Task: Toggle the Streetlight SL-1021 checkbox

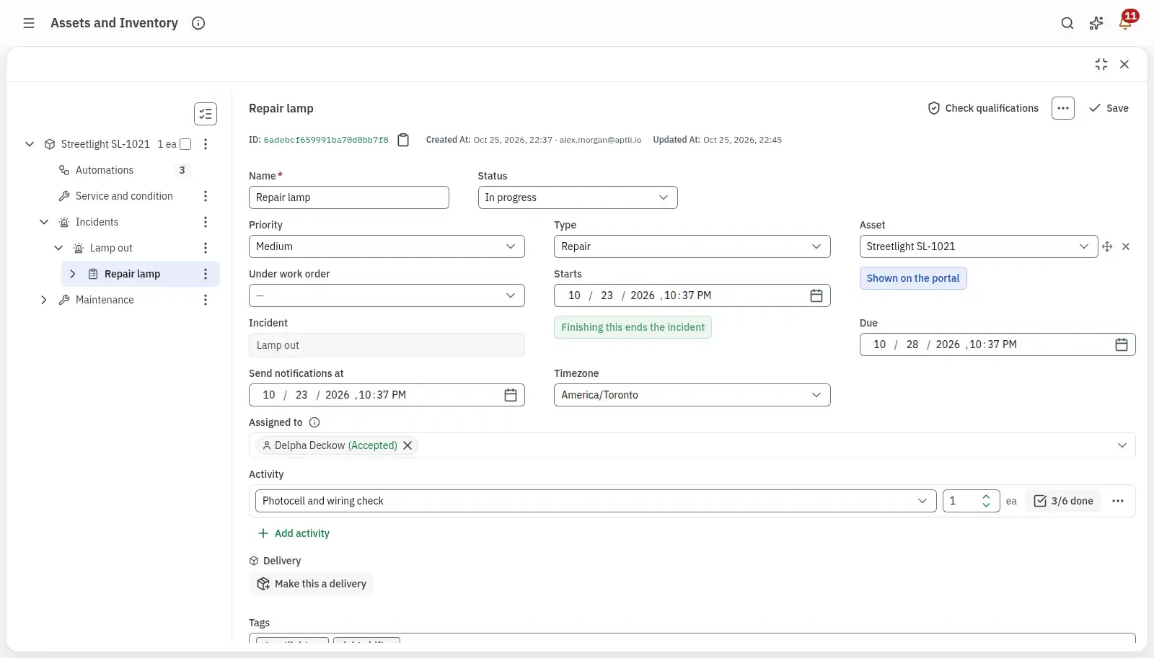Action: coord(185,144)
